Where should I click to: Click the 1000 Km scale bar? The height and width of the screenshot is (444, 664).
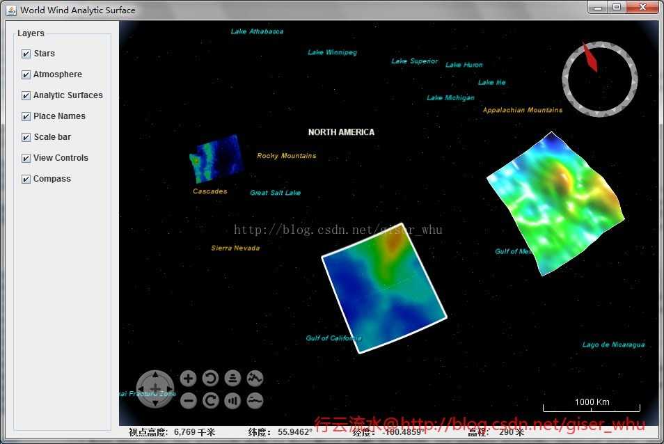pyautogui.click(x=592, y=405)
